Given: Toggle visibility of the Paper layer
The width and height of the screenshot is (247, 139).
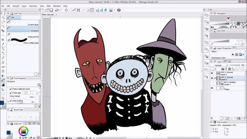Looking at the screenshot, I should point(212,88).
